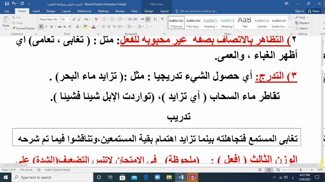The height and width of the screenshot is (182, 325).
Task: Toggle left-to-right text direction
Action: pos(142,19)
